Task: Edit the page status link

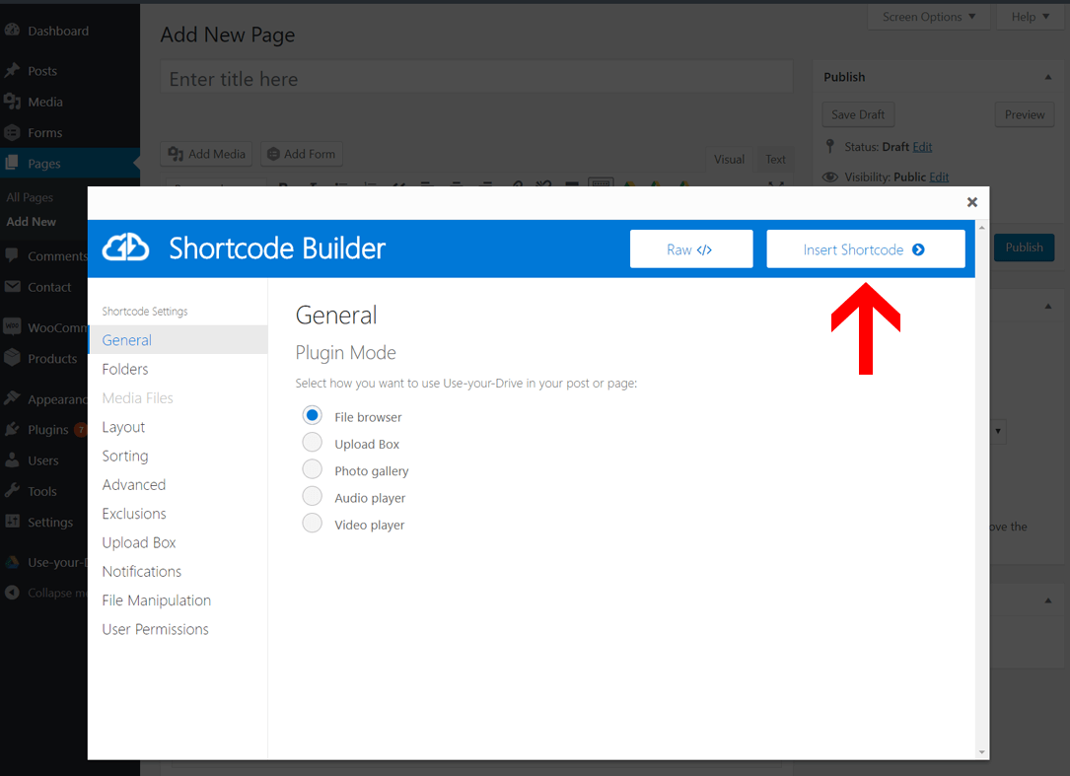Action: click(922, 147)
